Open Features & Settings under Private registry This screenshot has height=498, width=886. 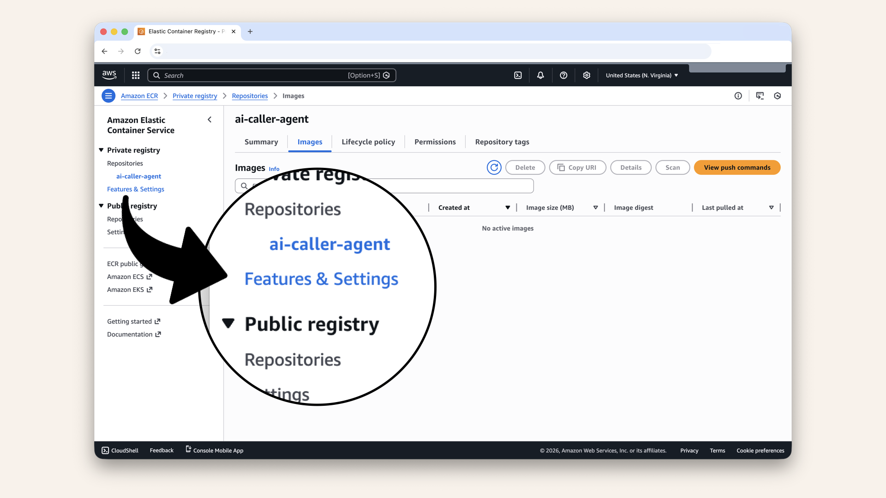[x=135, y=189]
